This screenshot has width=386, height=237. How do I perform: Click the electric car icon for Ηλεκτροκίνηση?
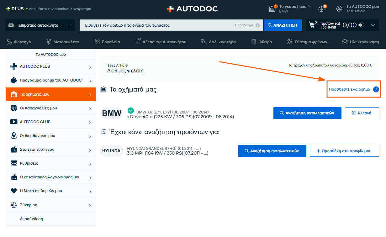coord(345,42)
